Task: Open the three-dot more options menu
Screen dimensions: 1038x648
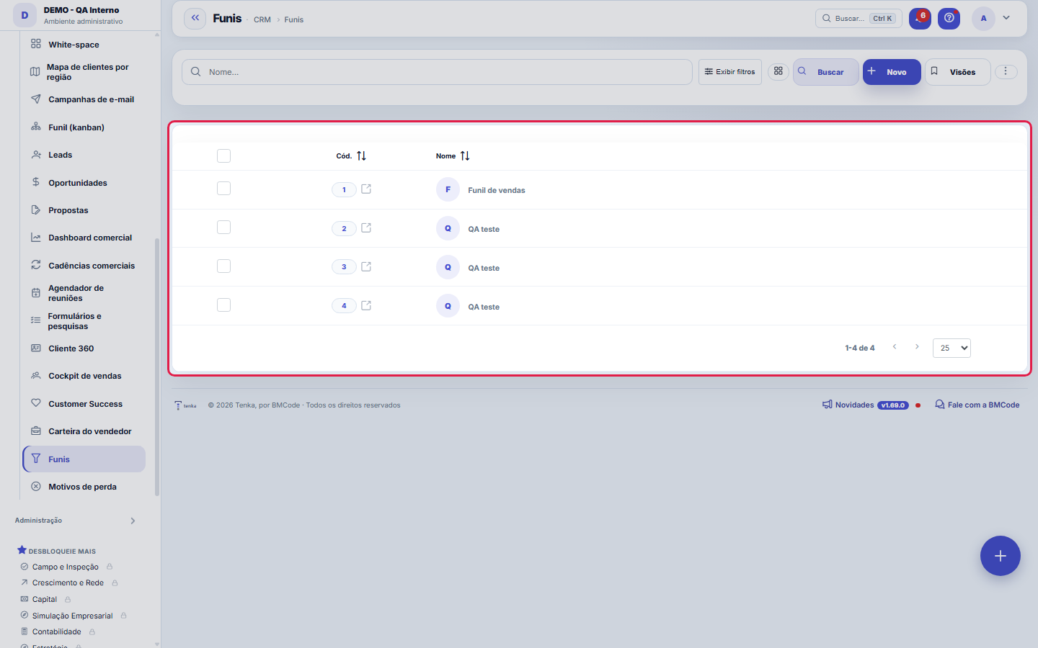Action: (1006, 71)
